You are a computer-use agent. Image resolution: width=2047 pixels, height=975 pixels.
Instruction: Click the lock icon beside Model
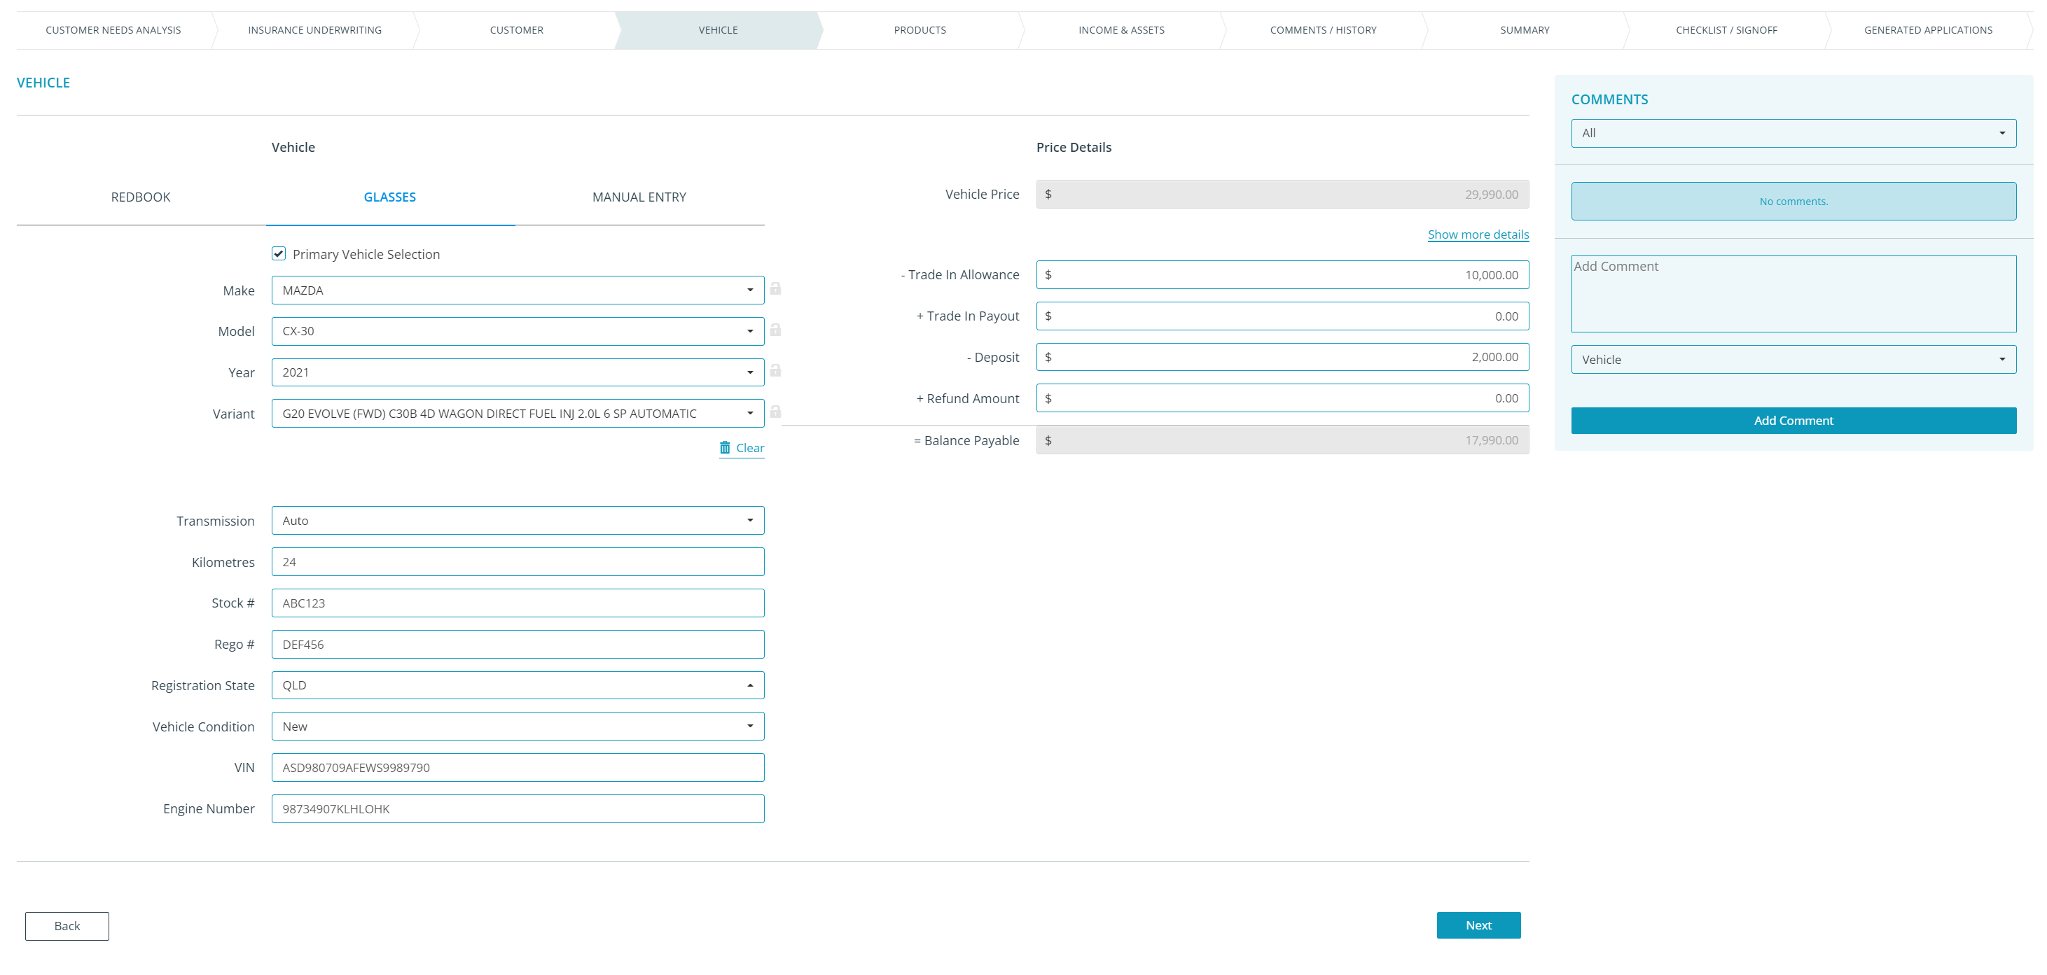775,330
